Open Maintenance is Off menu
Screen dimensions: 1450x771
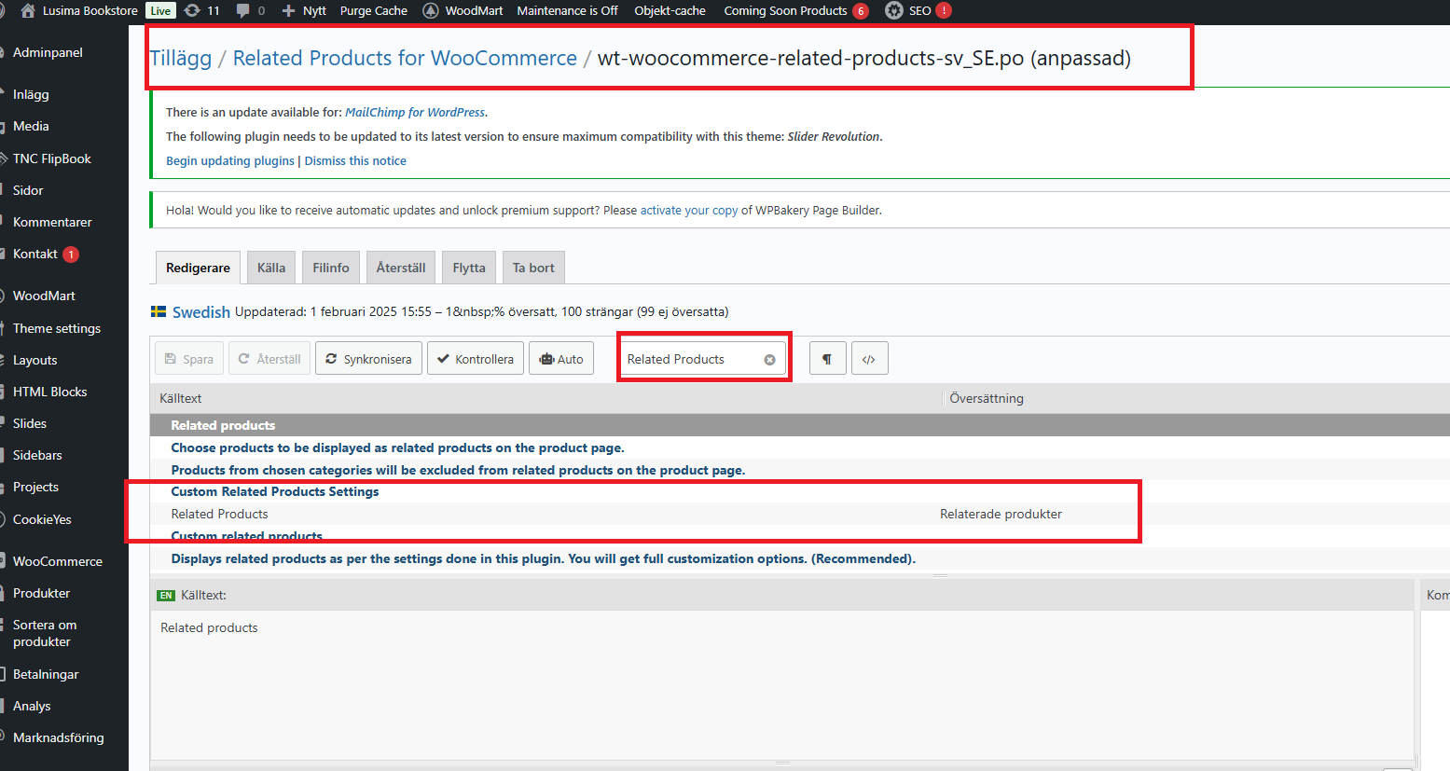tap(568, 11)
